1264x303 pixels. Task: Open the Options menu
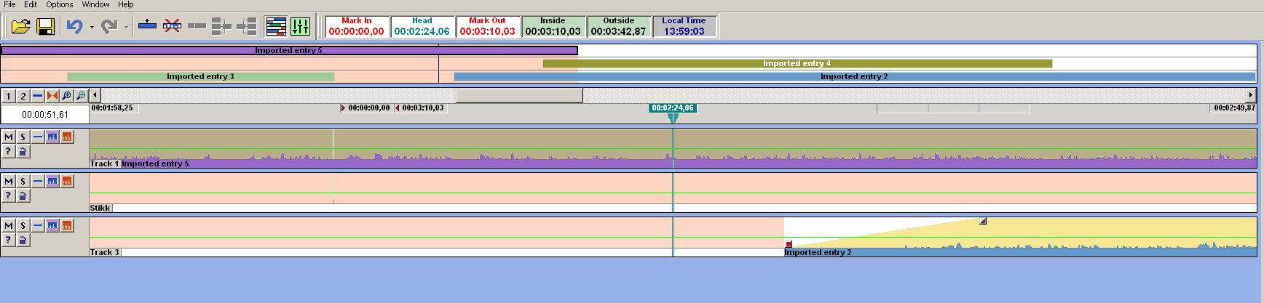point(60,4)
